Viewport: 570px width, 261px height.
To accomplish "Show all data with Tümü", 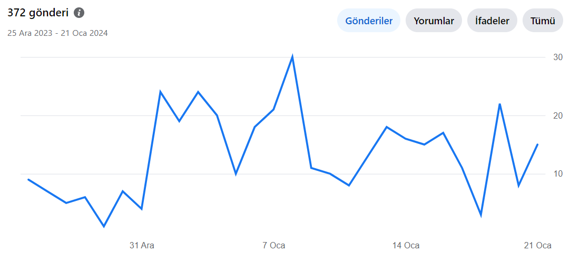I will pyautogui.click(x=543, y=21).
